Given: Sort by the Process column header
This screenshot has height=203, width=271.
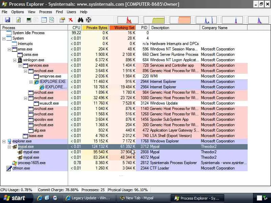Looking at the screenshot, I should (x=34, y=28).
